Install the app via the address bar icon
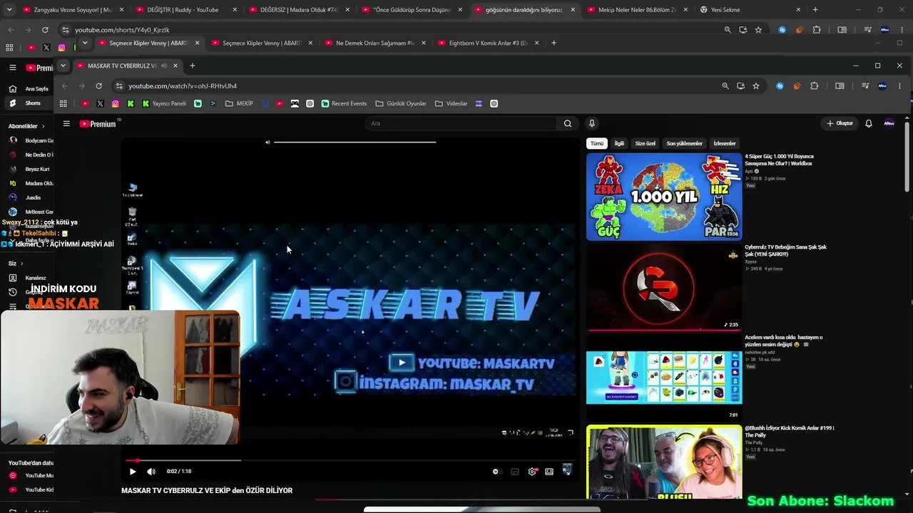Screen dimensions: 913x513 [740, 86]
